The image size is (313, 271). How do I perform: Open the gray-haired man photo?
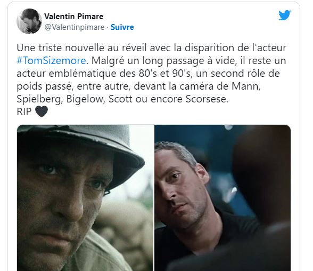coord(223,198)
